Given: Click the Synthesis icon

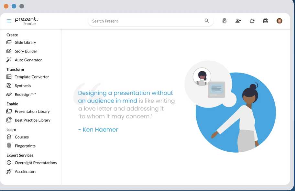Looking at the screenshot, I should pos(9,85).
